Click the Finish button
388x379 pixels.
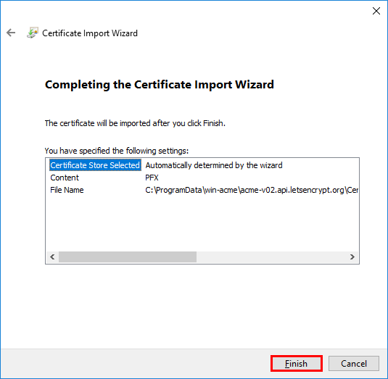pyautogui.click(x=297, y=364)
